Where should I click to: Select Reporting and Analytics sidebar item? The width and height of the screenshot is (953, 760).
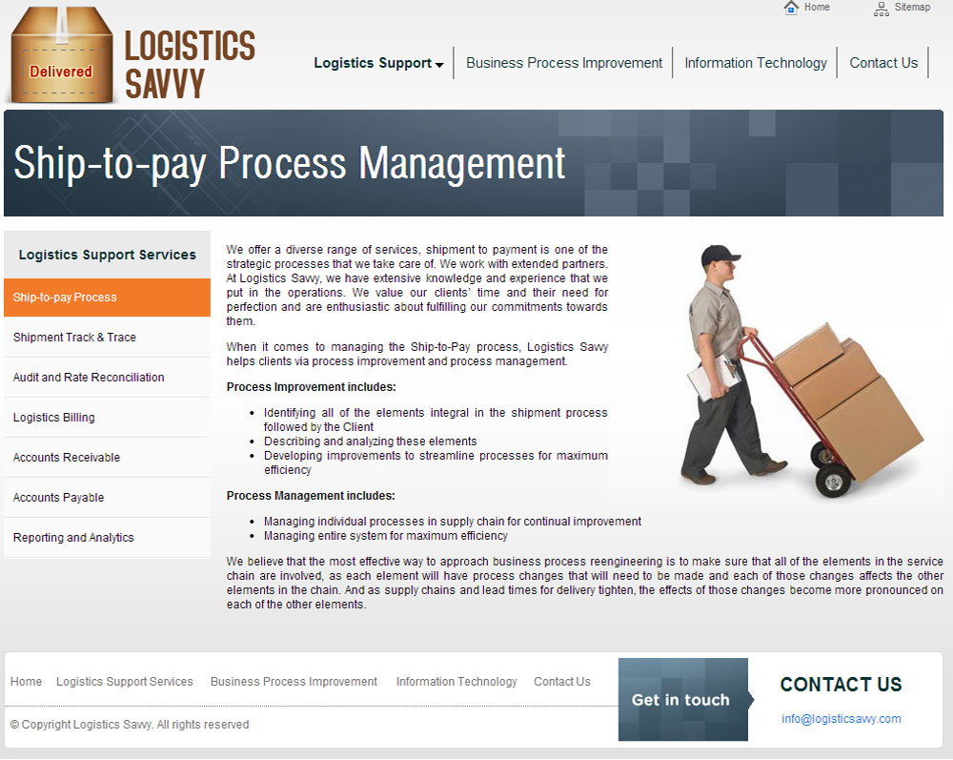pyautogui.click(x=107, y=538)
